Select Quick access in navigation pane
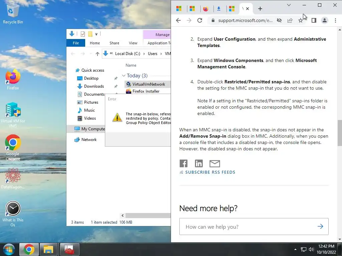Screen dimensions: 342x256 (90, 70)
